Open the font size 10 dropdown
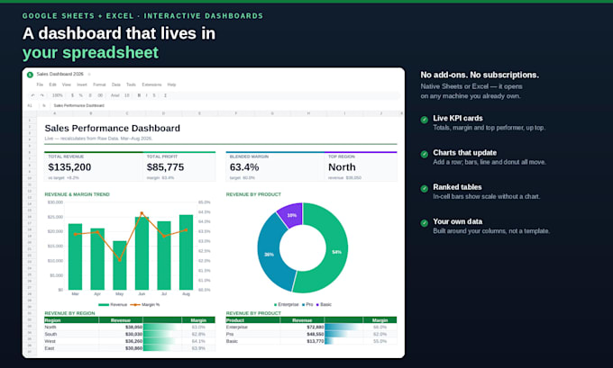Viewport: 613px width, 368px height. (127, 95)
